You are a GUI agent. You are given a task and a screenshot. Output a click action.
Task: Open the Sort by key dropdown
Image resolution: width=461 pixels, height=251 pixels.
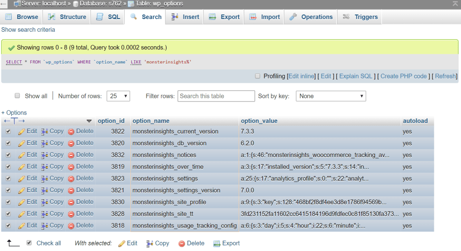(x=331, y=96)
